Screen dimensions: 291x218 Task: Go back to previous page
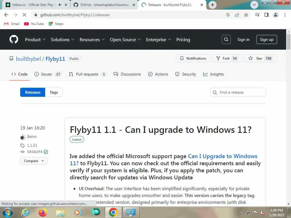coord(6,15)
